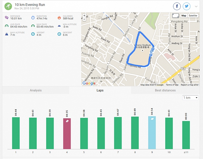Click the average pace gauge icon

click(6, 26)
